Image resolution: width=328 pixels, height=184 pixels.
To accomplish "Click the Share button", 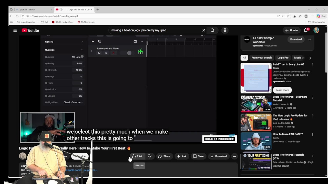I will 164,156.
